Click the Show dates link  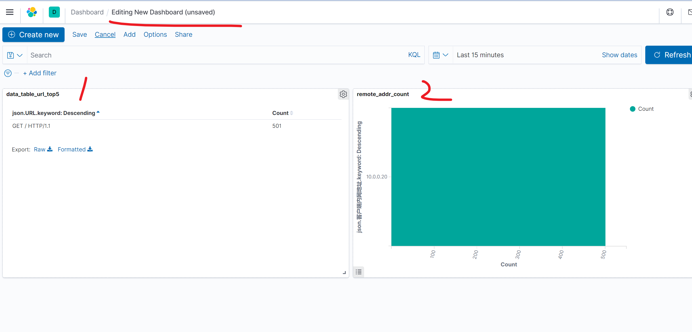tap(619, 55)
